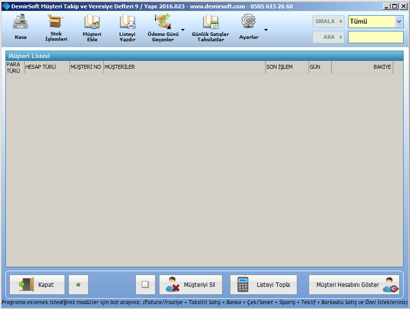Minimize the DemirSoft window

tap(386, 6)
